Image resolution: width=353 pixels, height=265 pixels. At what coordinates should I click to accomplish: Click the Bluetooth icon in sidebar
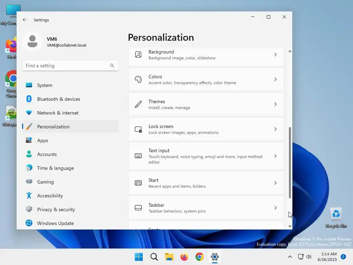click(29, 99)
